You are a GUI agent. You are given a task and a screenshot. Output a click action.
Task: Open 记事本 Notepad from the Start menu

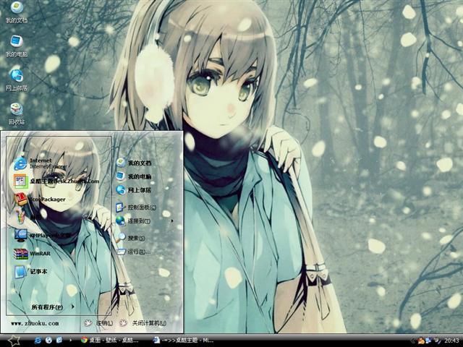coord(30,272)
